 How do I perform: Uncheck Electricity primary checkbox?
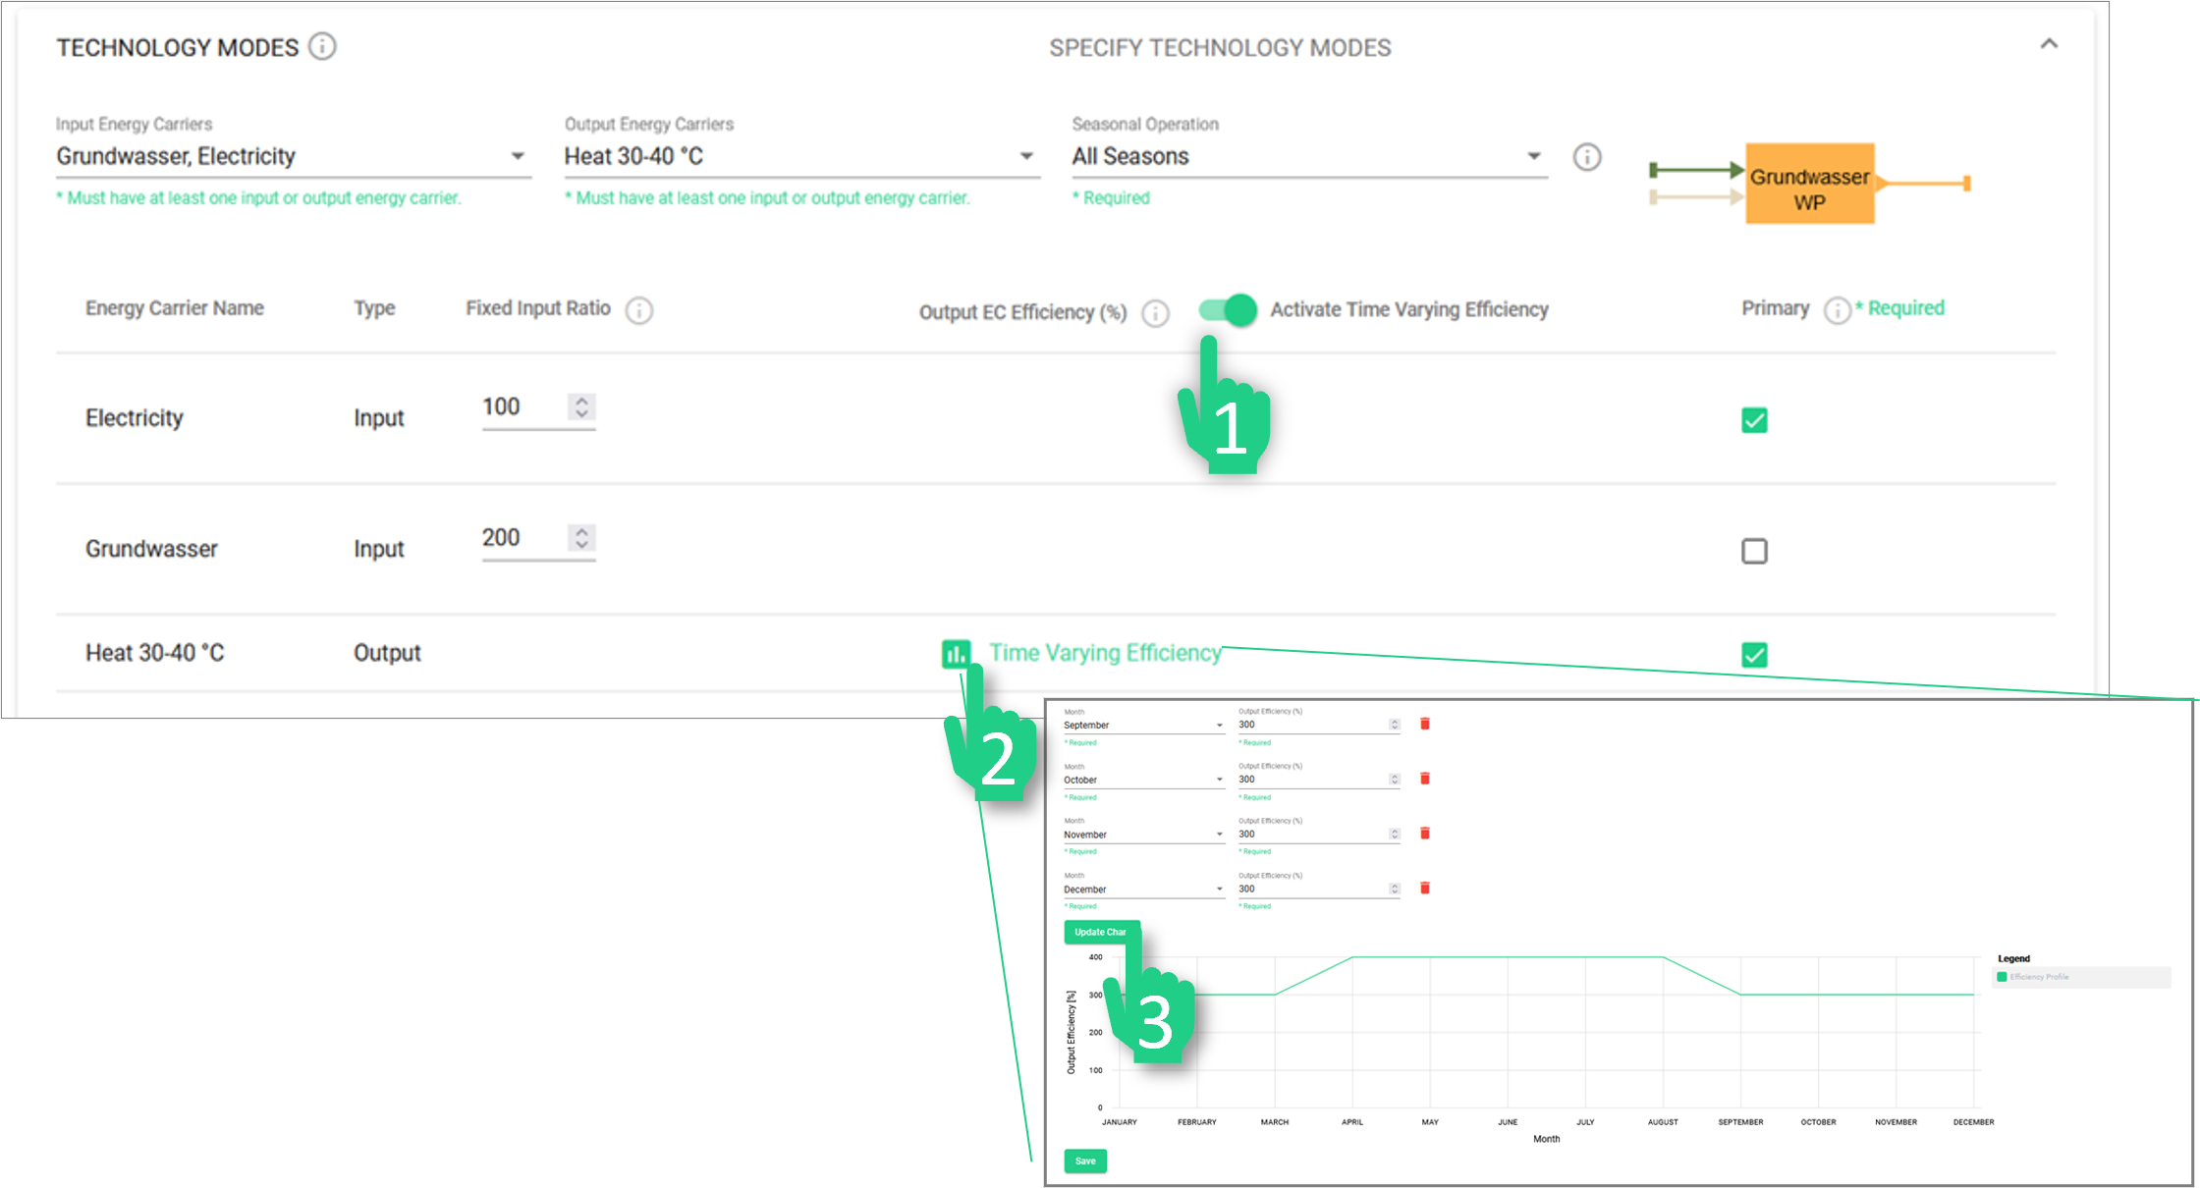1754,420
